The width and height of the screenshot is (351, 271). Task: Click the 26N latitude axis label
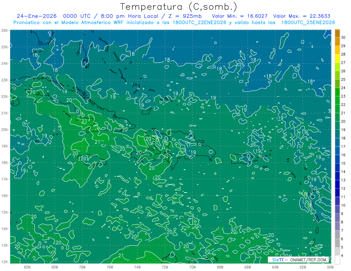4,30
